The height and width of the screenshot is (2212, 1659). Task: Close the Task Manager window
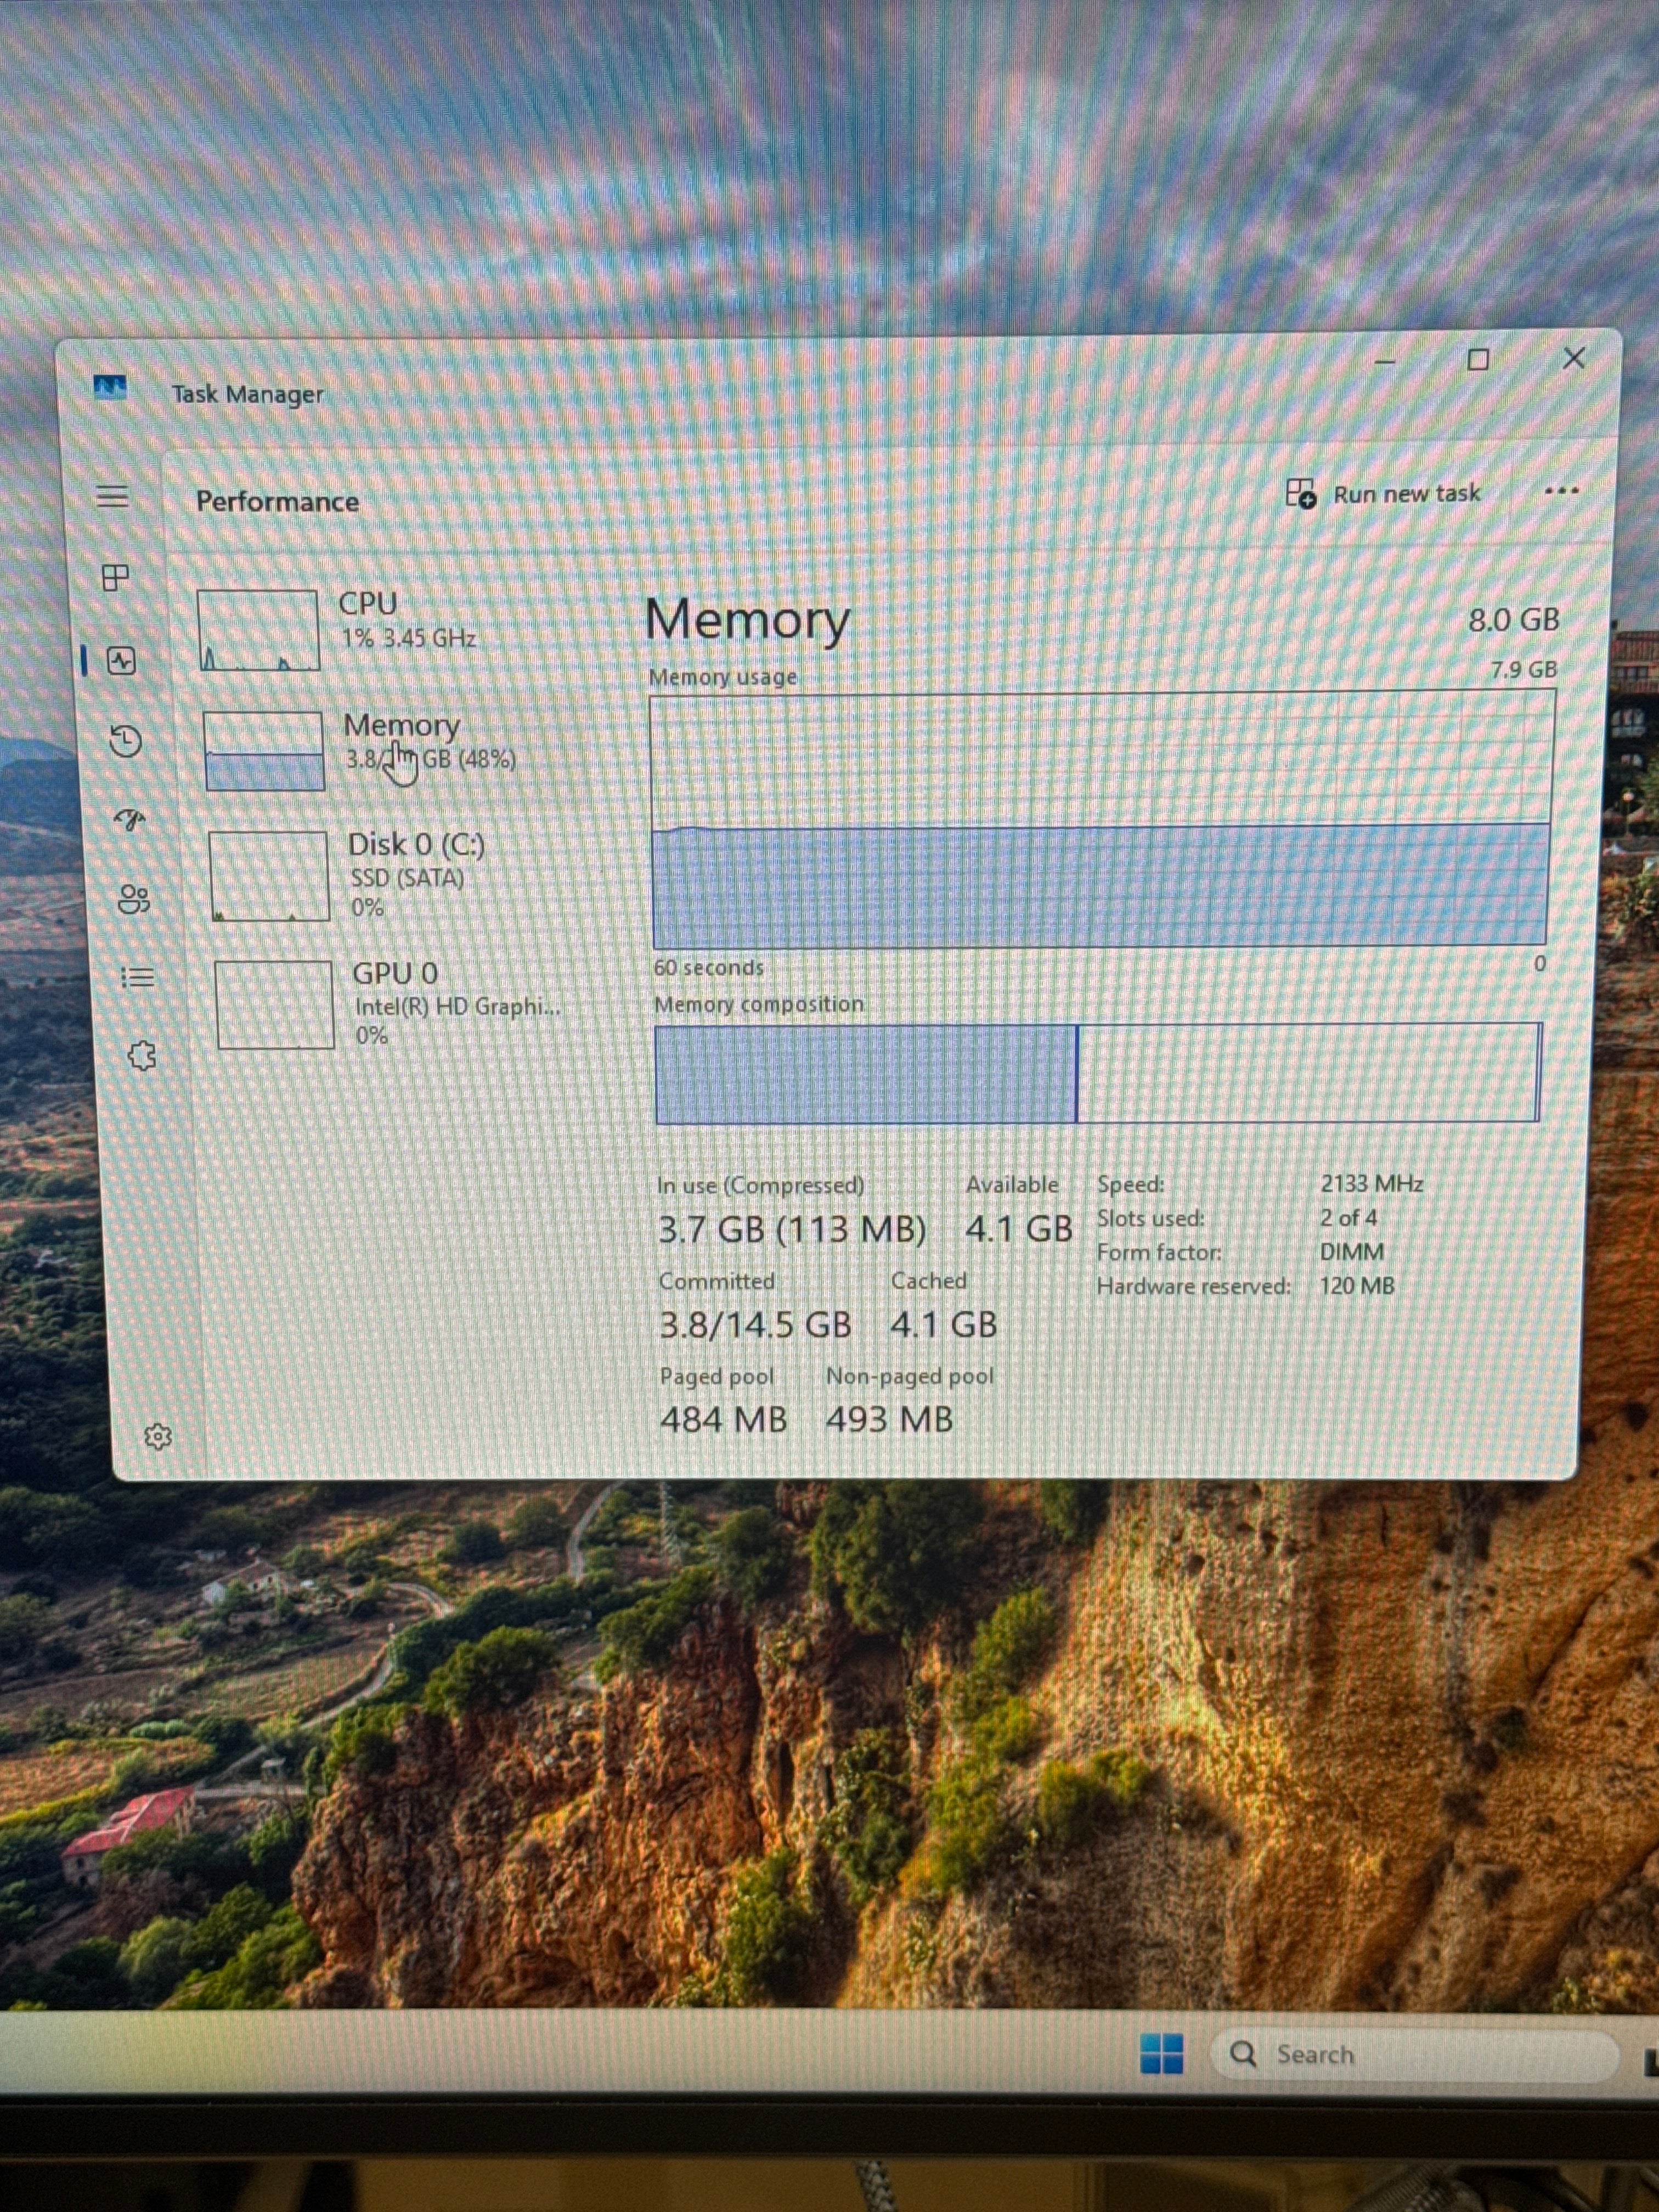(x=1574, y=358)
